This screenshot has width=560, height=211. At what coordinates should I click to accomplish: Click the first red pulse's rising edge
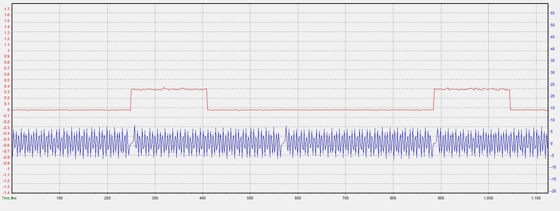point(131,100)
